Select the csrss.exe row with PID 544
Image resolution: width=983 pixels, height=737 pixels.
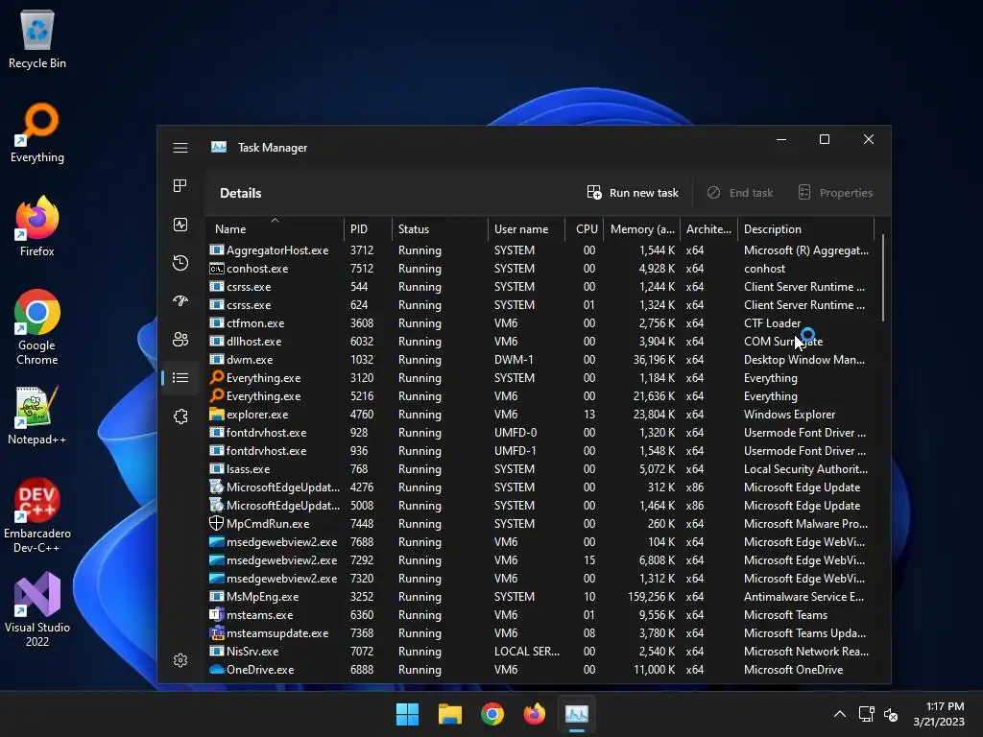tap(541, 286)
